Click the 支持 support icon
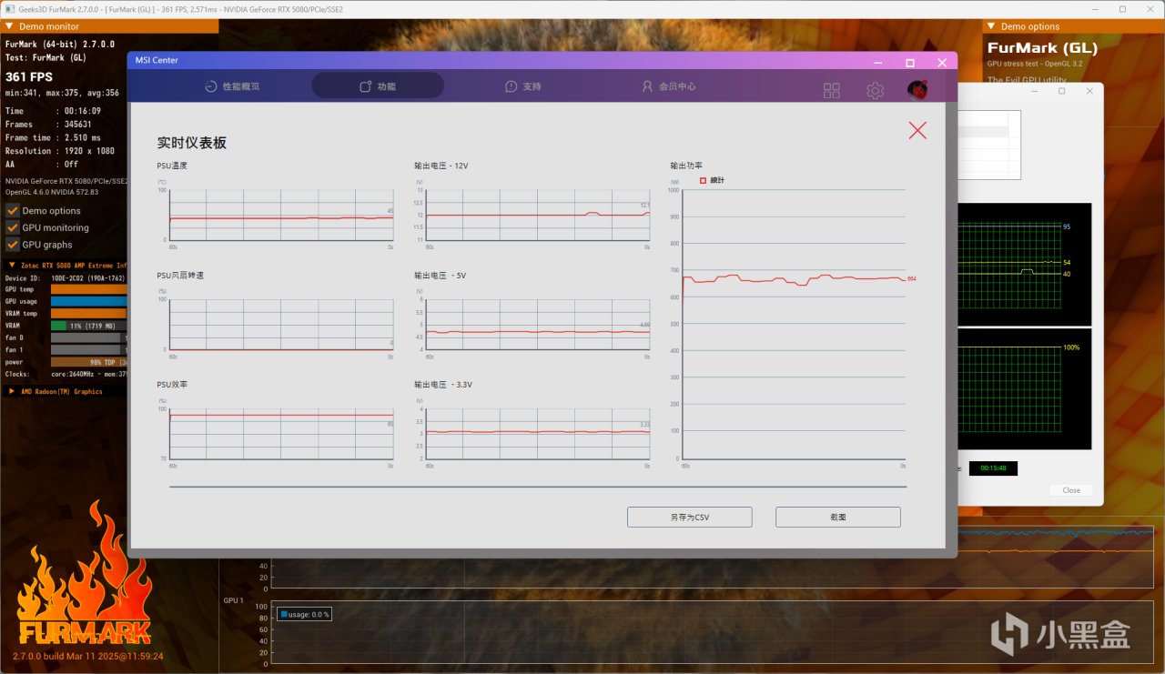 coord(512,86)
